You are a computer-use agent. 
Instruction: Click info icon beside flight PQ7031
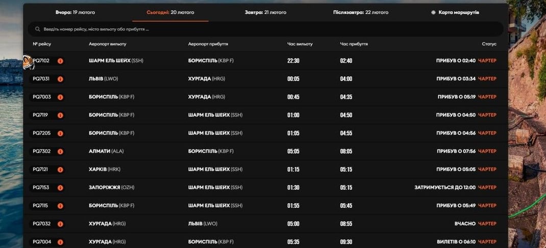60,79
